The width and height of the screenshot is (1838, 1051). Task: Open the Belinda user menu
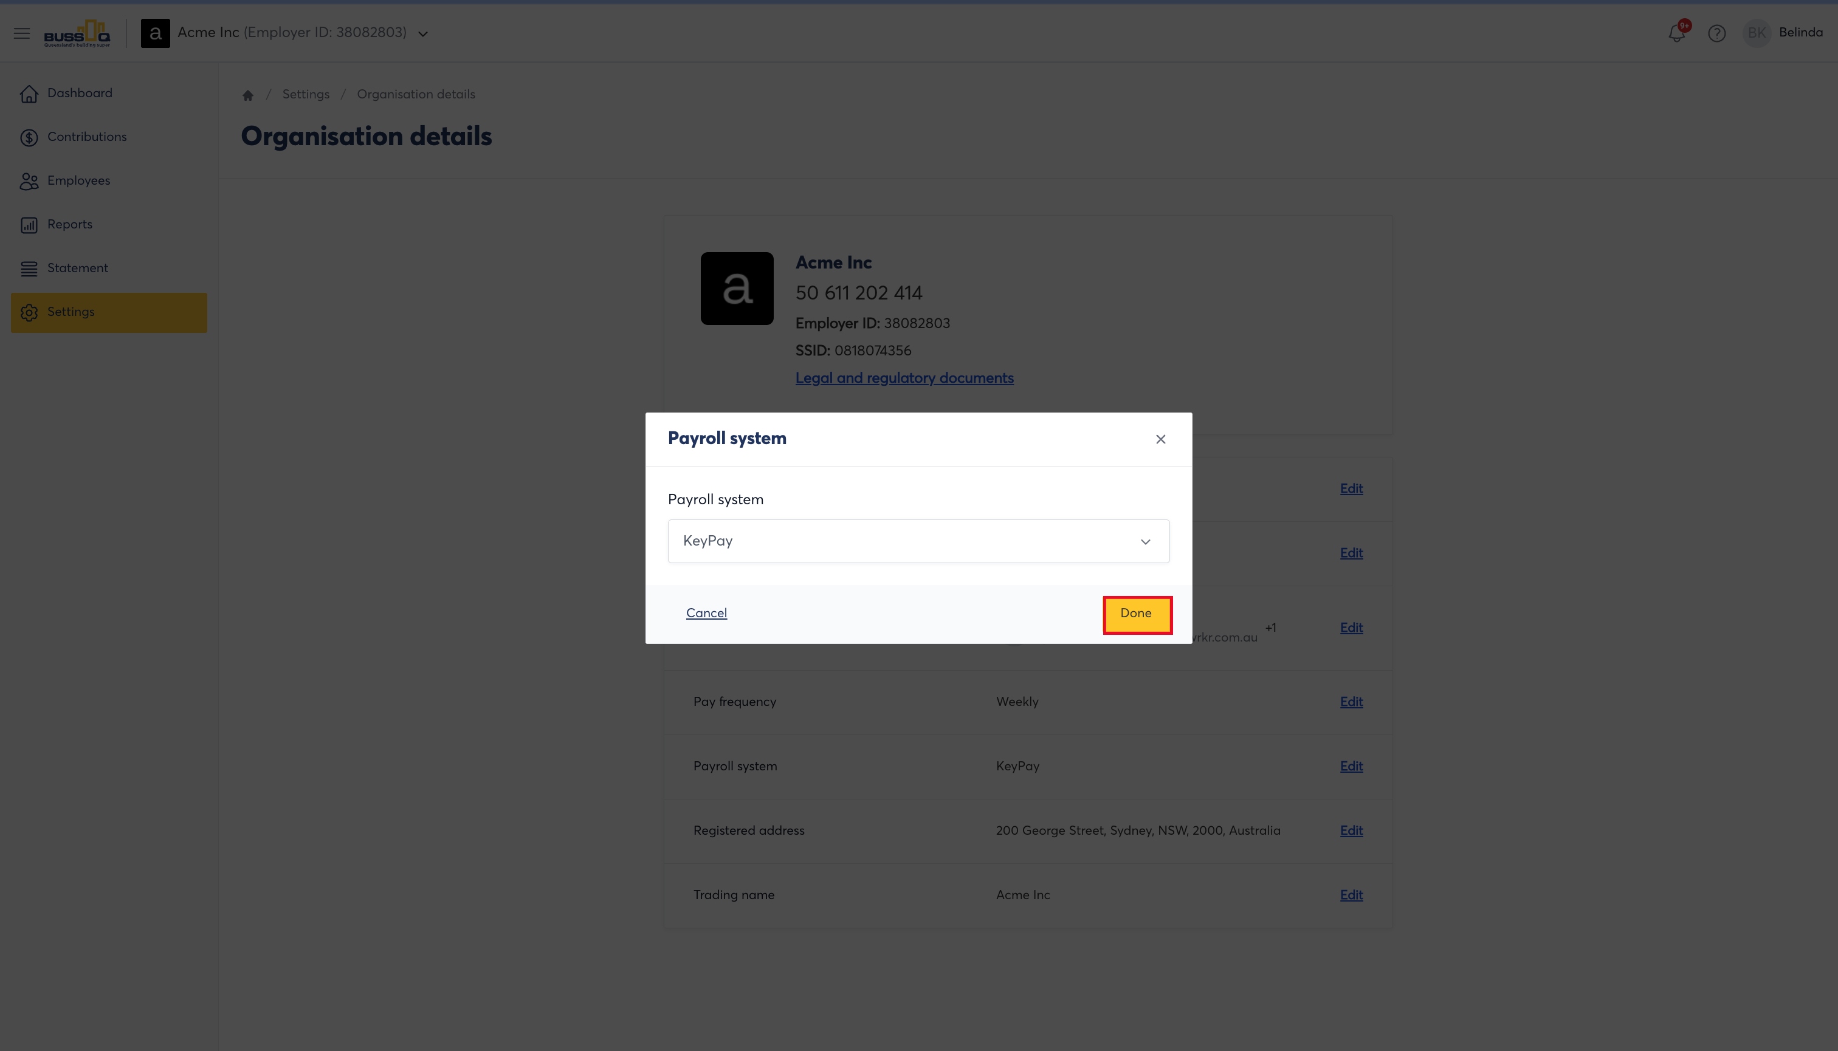point(1800,32)
